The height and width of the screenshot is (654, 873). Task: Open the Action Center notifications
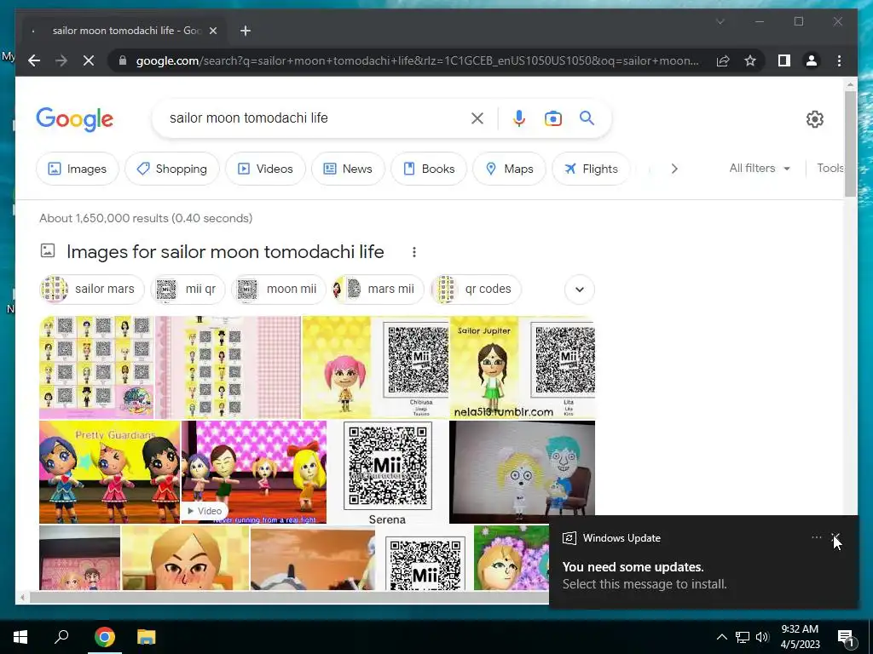click(x=847, y=637)
